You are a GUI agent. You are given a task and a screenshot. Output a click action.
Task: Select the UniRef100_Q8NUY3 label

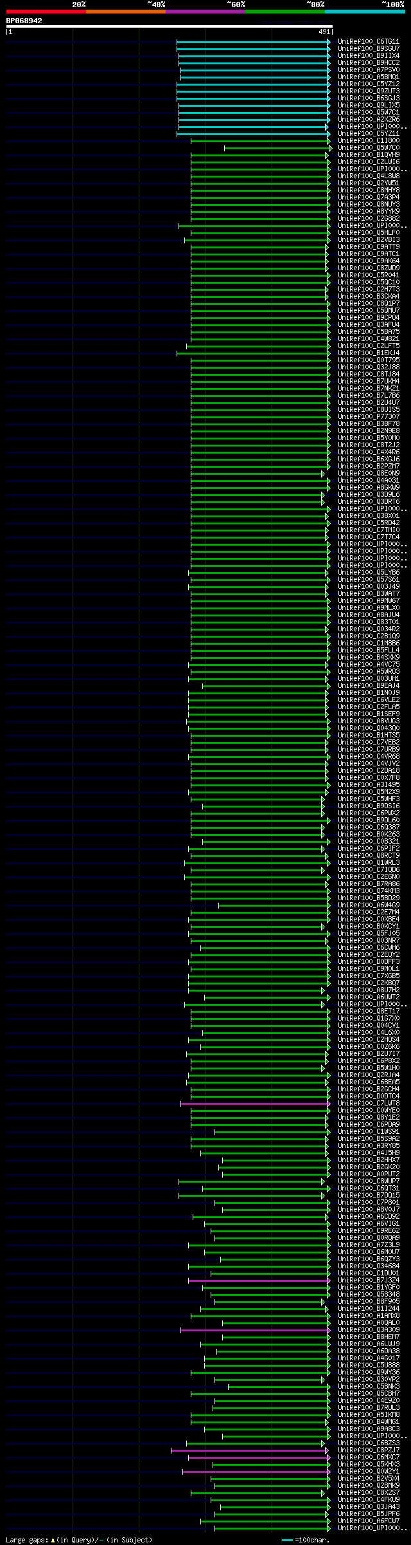tap(369, 205)
